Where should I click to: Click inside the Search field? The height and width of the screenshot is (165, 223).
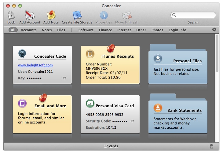pyautogui.click(x=193, y=15)
